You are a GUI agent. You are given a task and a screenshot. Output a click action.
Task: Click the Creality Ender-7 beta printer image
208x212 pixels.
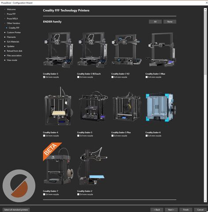coord(58,163)
